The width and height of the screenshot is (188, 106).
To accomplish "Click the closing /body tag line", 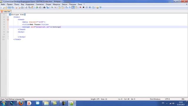I will coord(21,37).
